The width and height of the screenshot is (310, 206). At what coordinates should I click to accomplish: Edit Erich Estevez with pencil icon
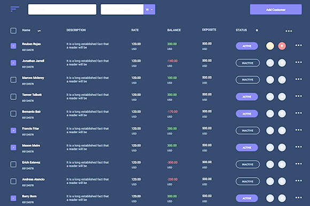pos(270,164)
